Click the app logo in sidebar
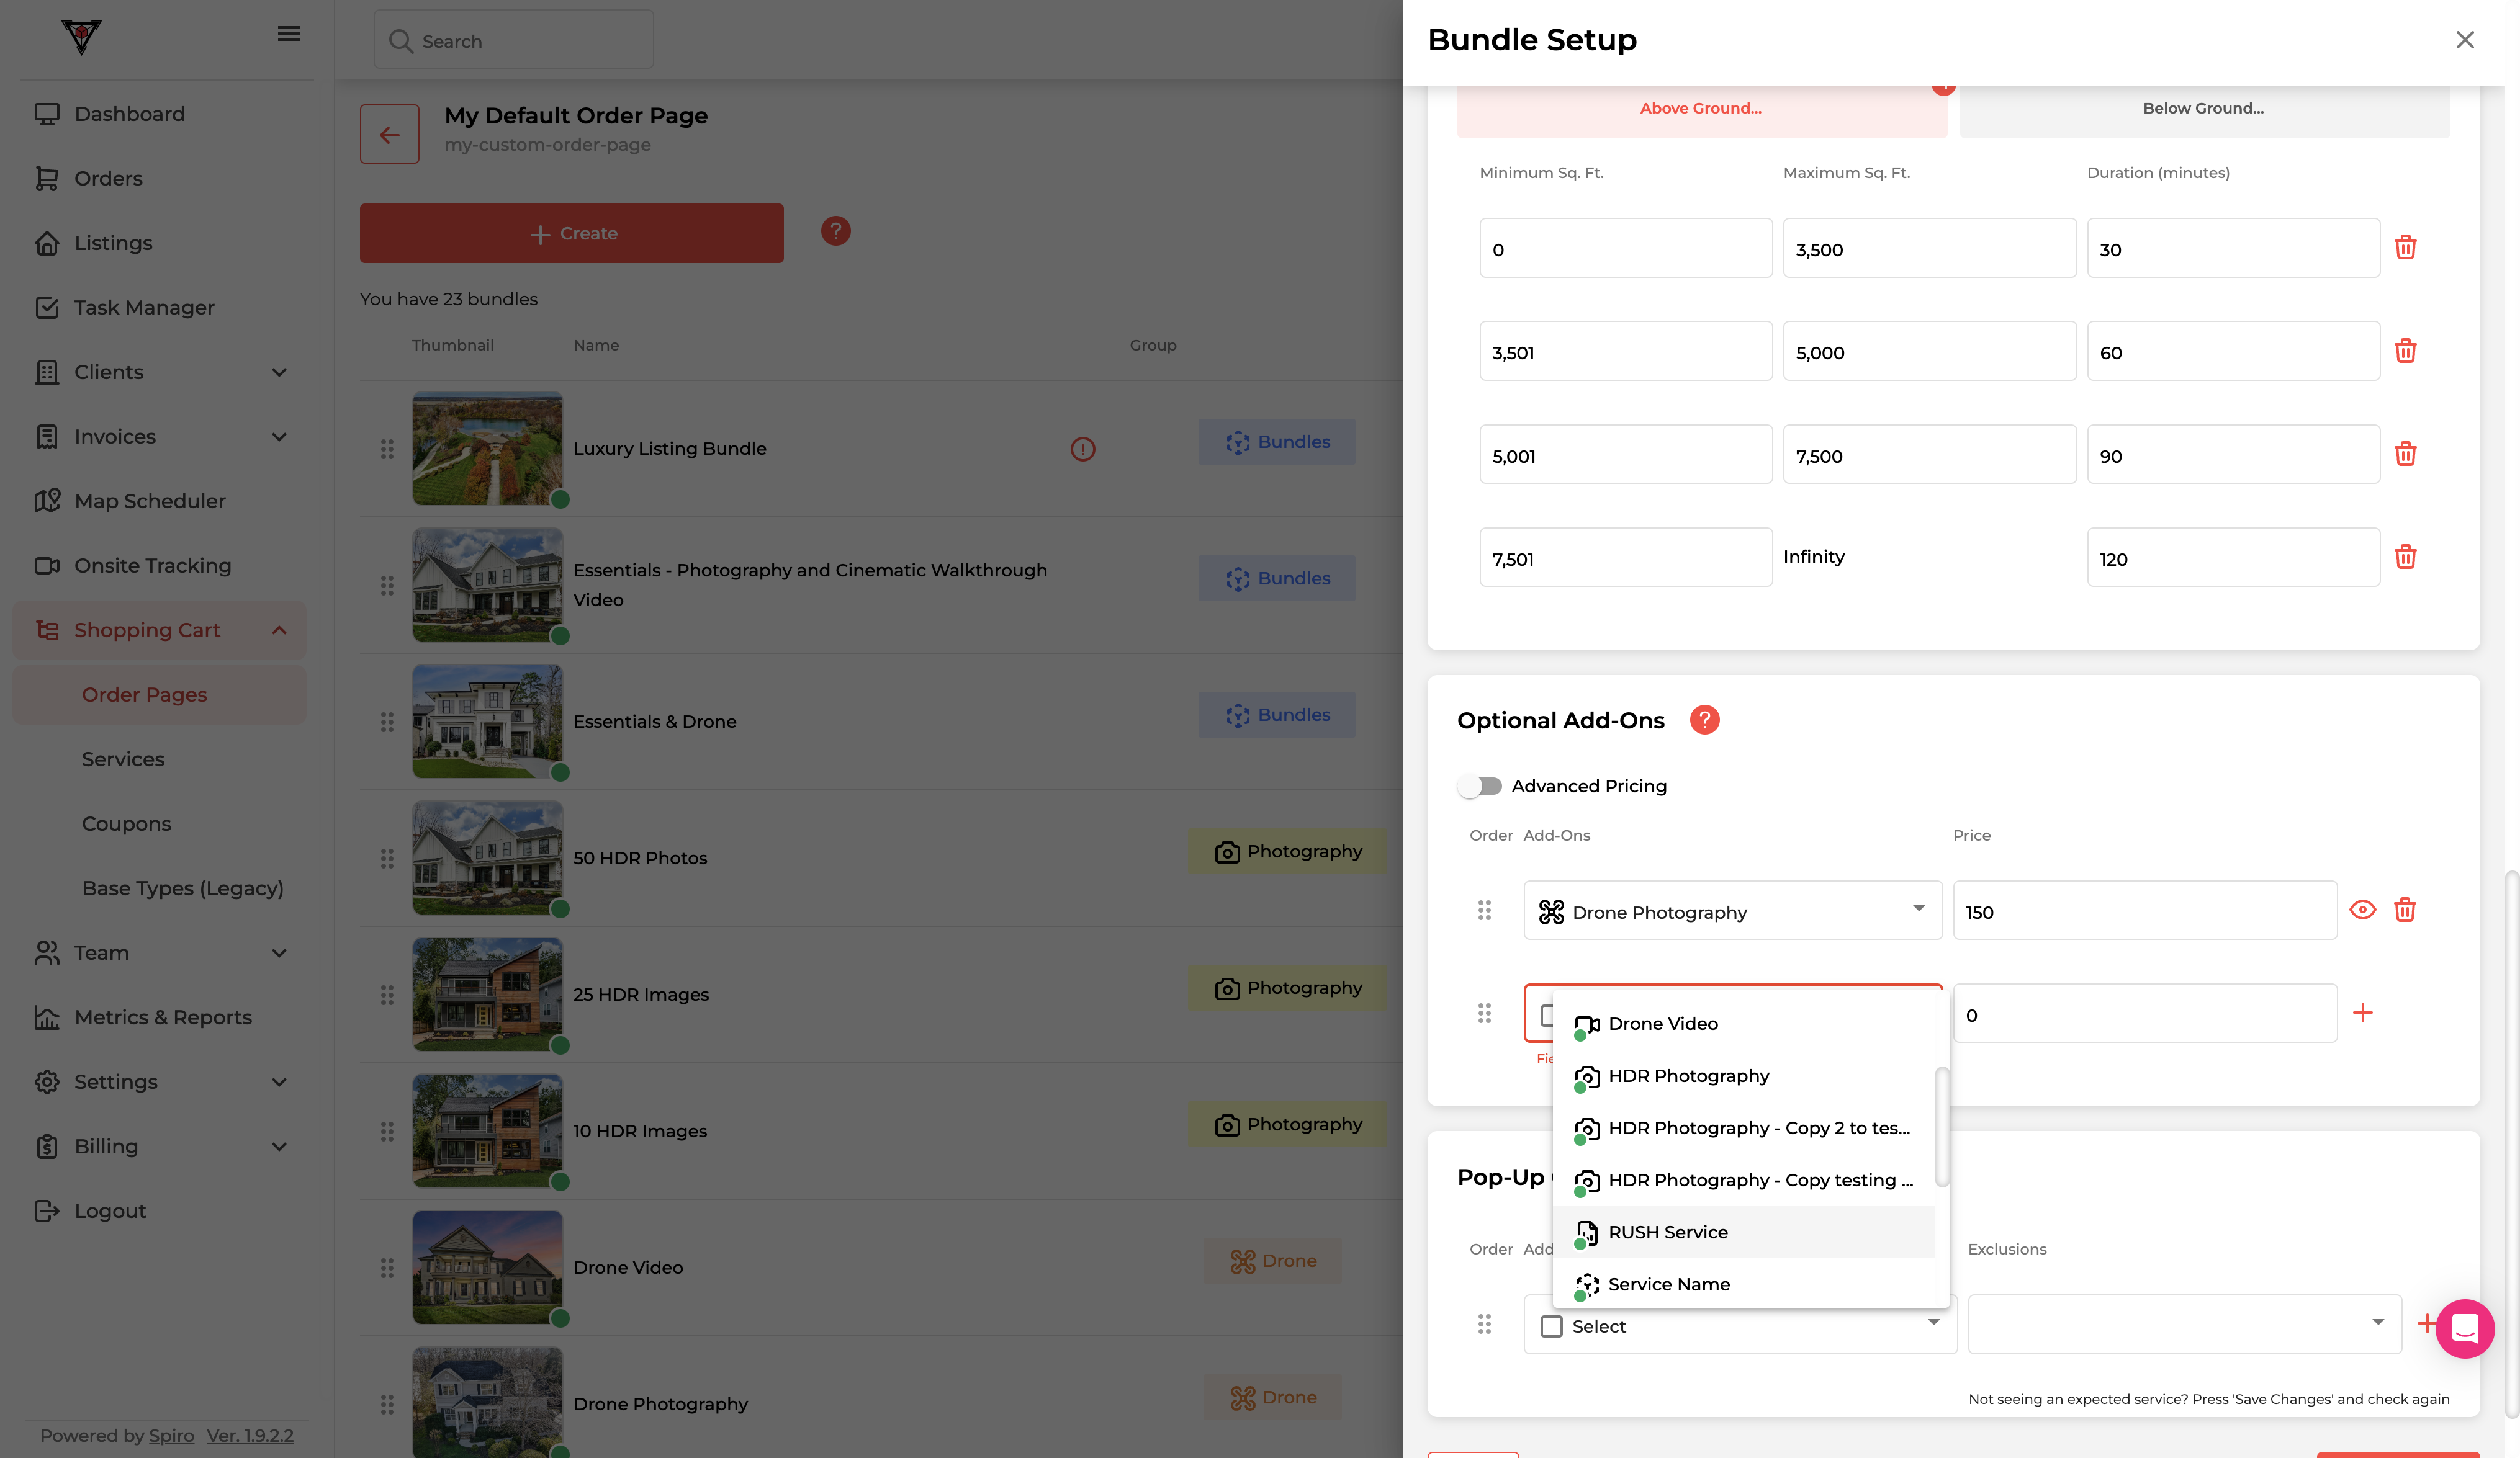This screenshot has width=2520, height=1458. [81, 37]
